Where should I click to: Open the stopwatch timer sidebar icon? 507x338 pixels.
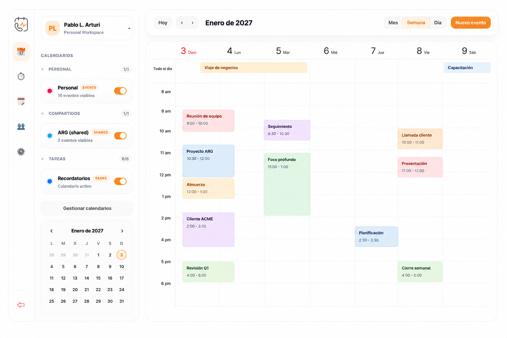pos(21,77)
